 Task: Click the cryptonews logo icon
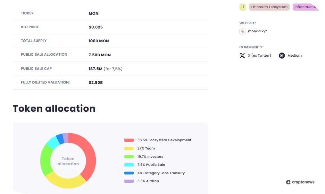coord(288,182)
